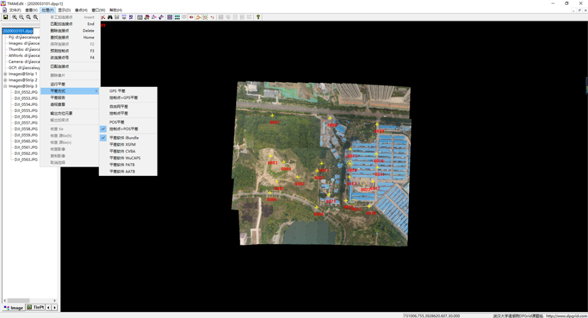Screen dimensions: 588x318
Task: Choose 平差软件 WuCAPS option
Action: pos(128,158)
